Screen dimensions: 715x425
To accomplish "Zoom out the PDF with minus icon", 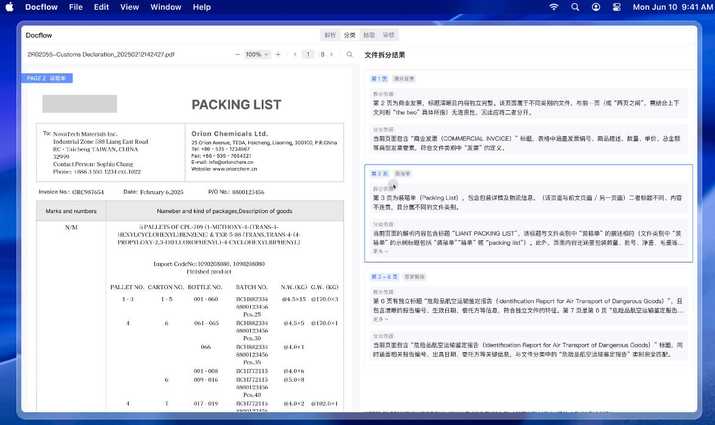I will pyautogui.click(x=237, y=54).
